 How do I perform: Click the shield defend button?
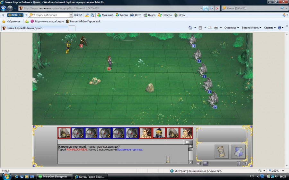click(239, 152)
